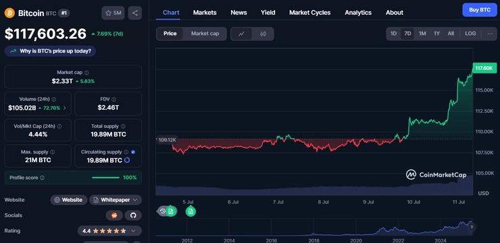This screenshot has width=500, height=243.
Task: Click the Bitcoin logo icon
Action: [x=9, y=13]
